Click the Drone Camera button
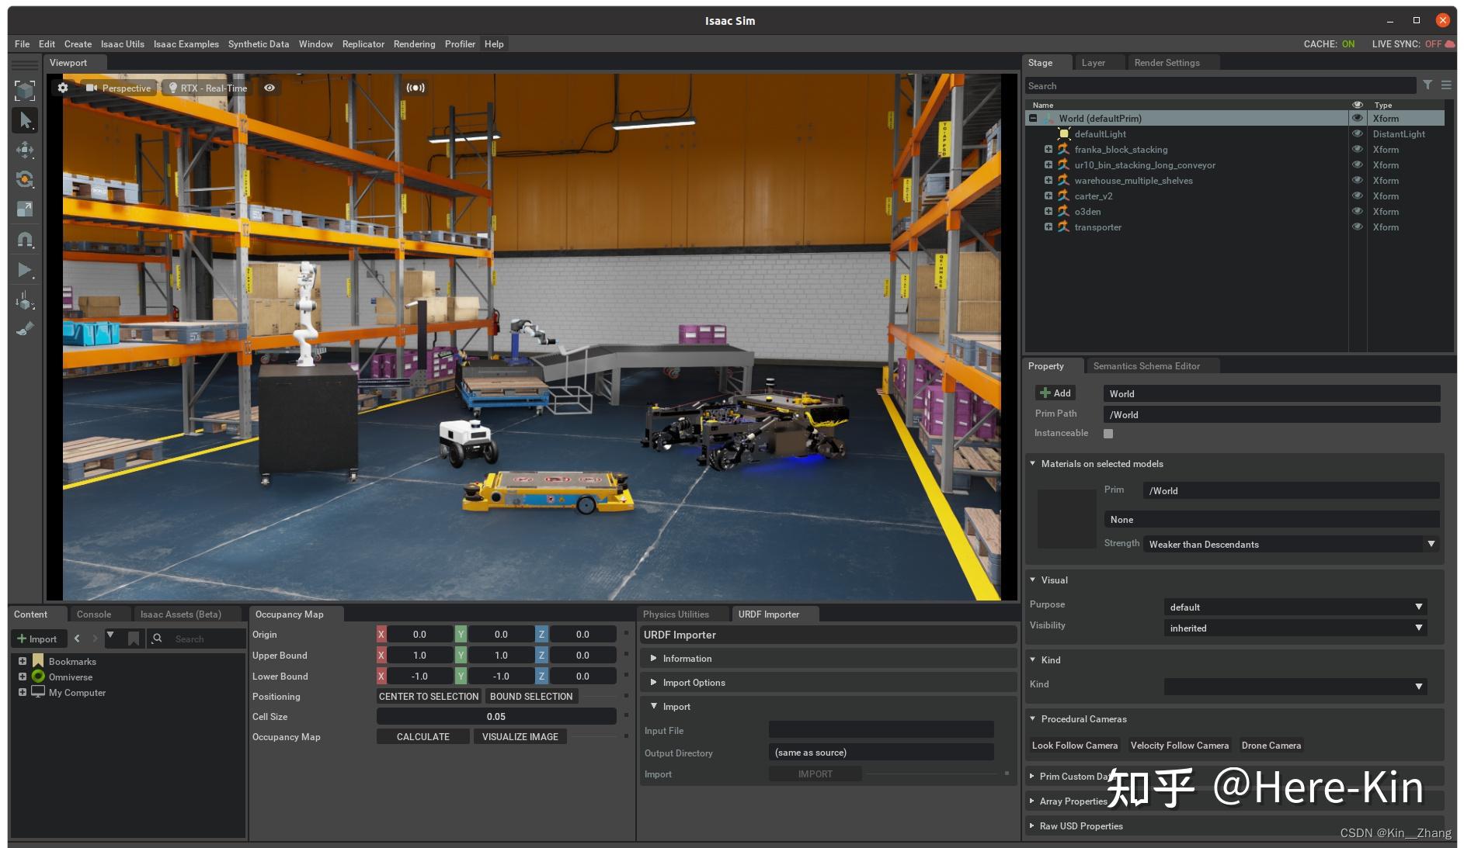1464x848 pixels. coord(1271,746)
